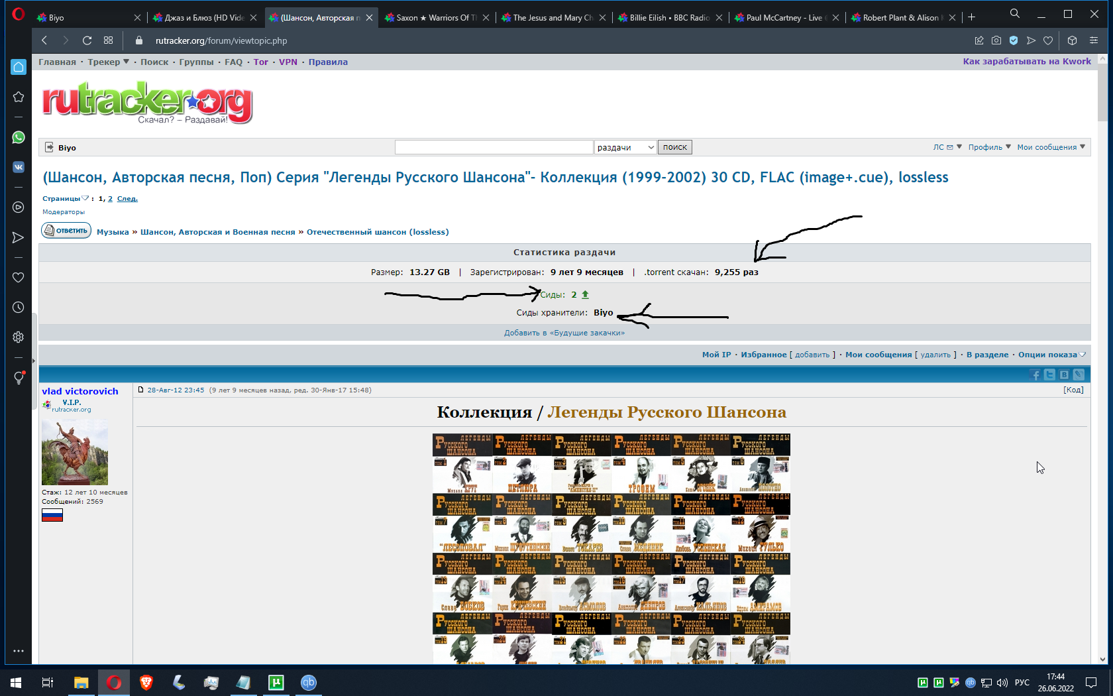1113x696 pixels.
Task: Open lightbulb tips icon in sidebar
Action: [x=19, y=378]
